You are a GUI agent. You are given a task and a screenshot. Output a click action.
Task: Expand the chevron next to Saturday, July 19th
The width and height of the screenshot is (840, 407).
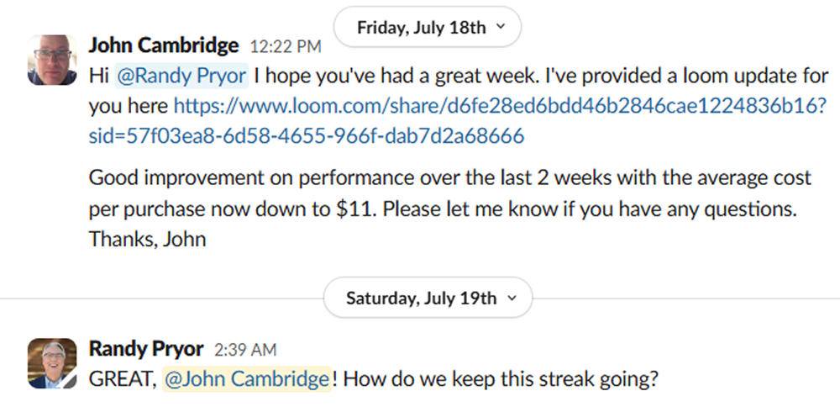point(512,298)
